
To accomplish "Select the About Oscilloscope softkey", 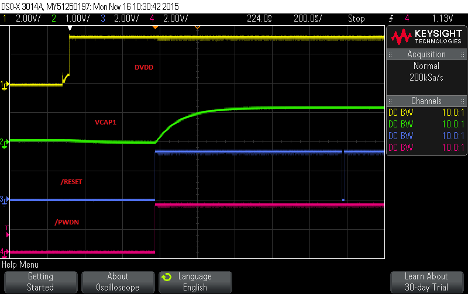I will [x=118, y=282].
